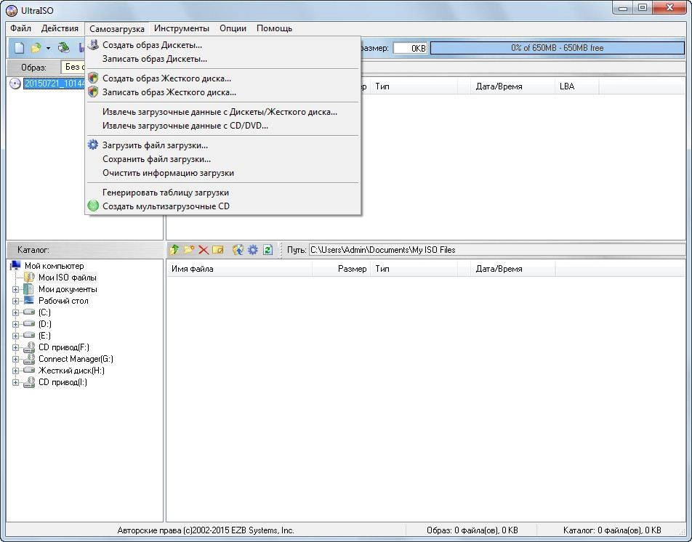The image size is (692, 542).
Task: Click the drive icon for (C:)
Action: (x=28, y=312)
